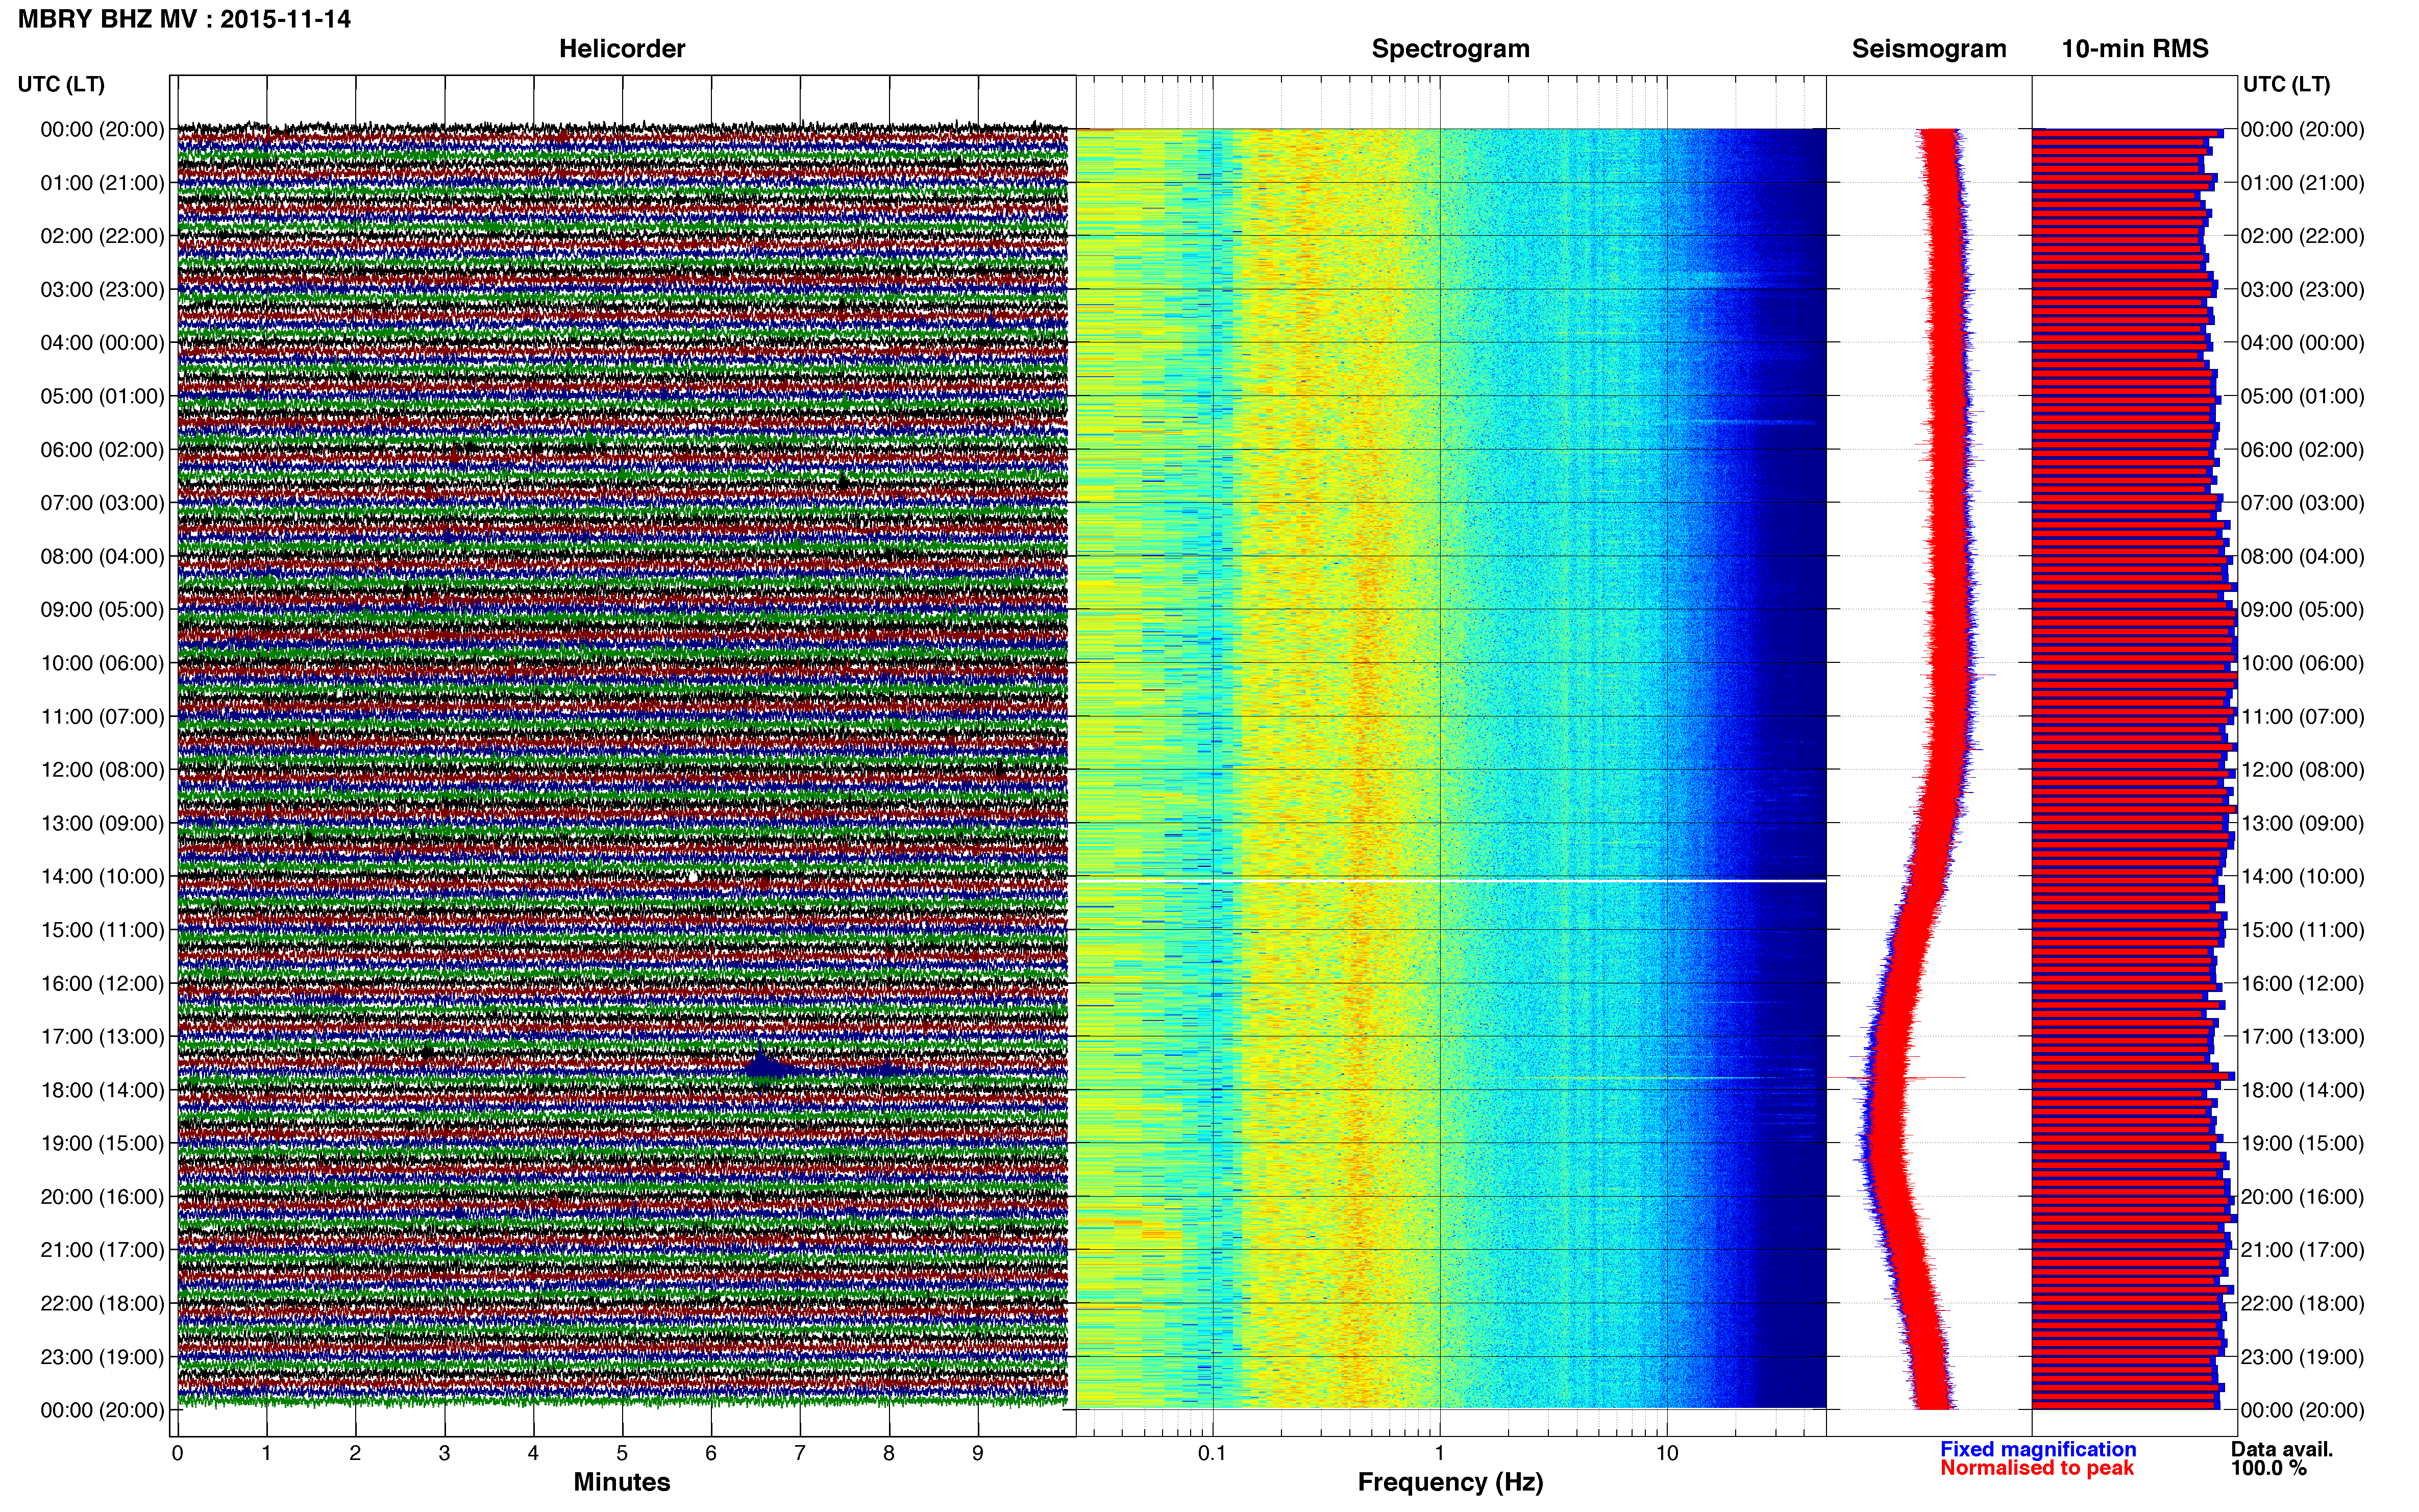Click '15:00 (11:00)' on the helicorder time axis
2419x1512 pixels.
102,930
